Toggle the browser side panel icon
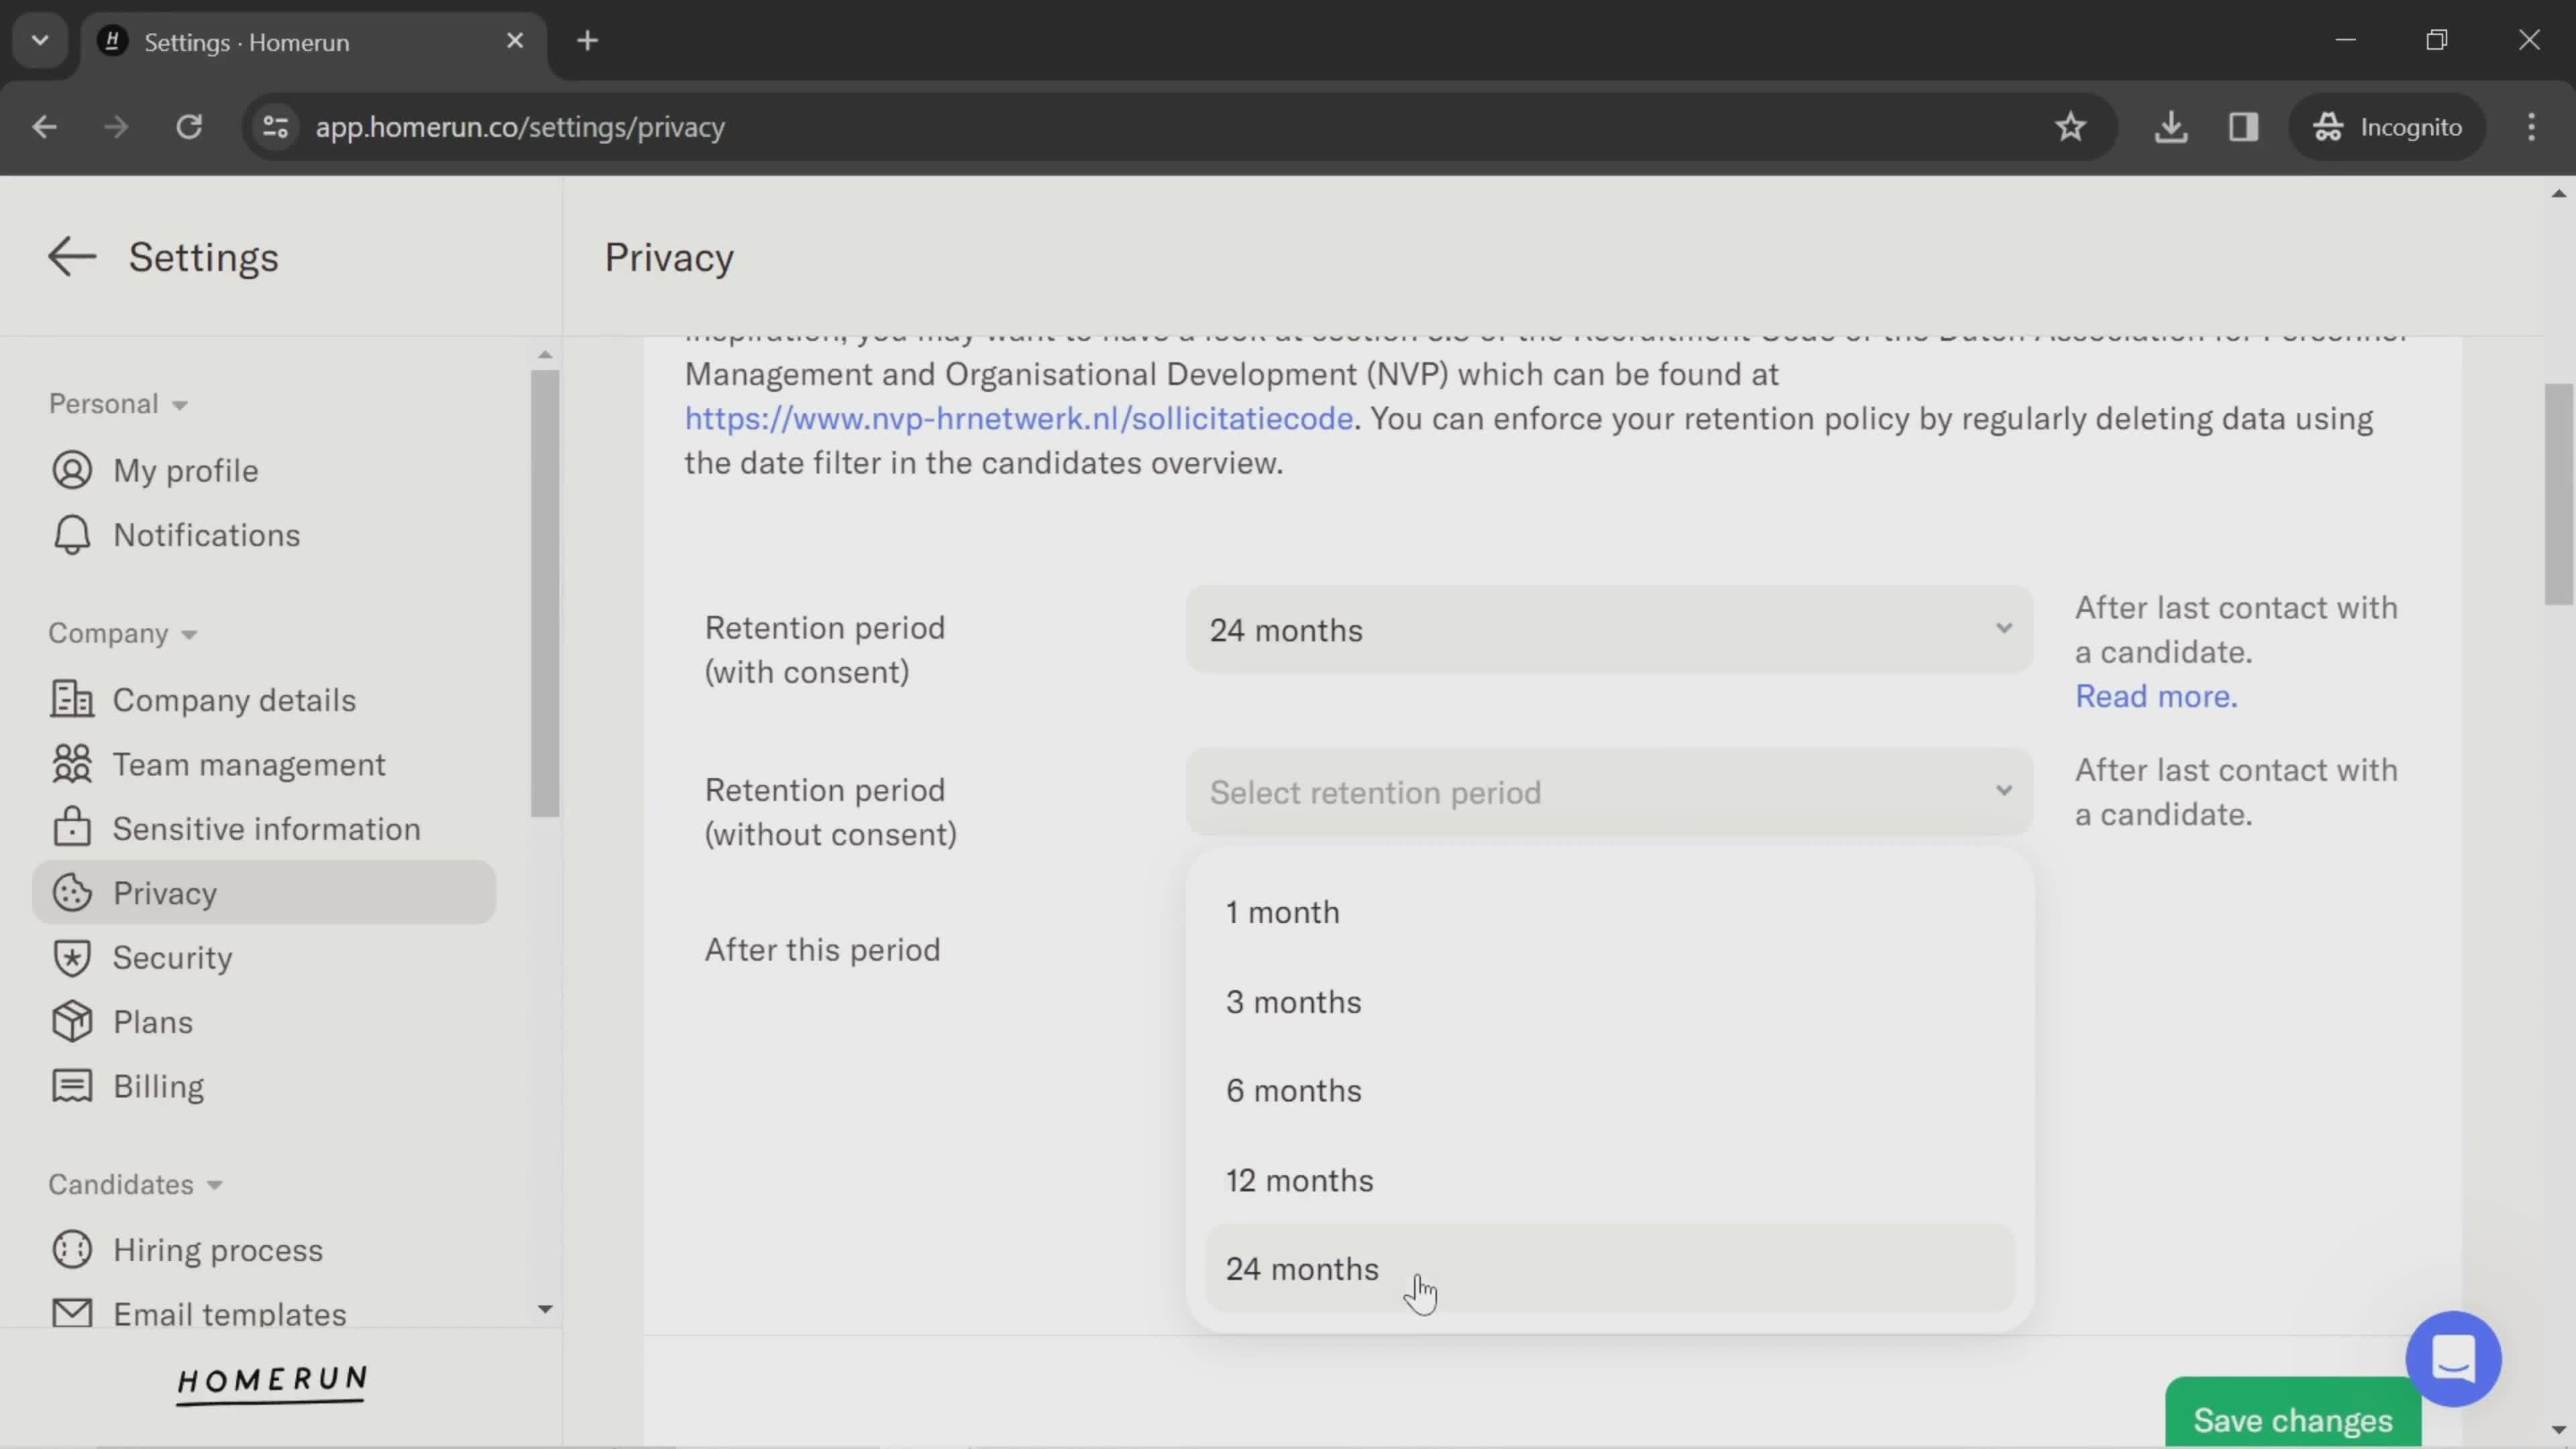Image resolution: width=2576 pixels, height=1449 pixels. [x=2243, y=127]
